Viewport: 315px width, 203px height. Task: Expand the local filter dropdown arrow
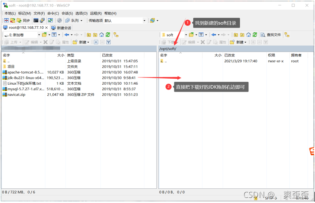click(x=59, y=35)
